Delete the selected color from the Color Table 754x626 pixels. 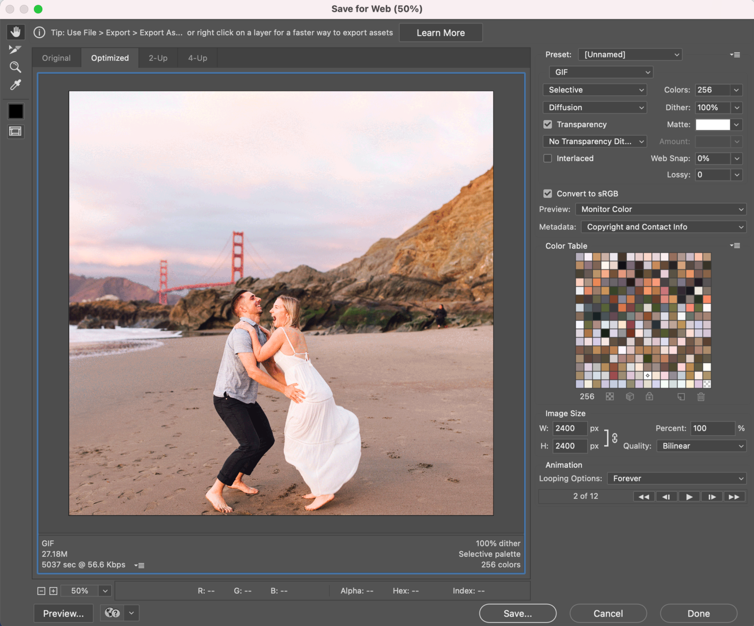701,397
